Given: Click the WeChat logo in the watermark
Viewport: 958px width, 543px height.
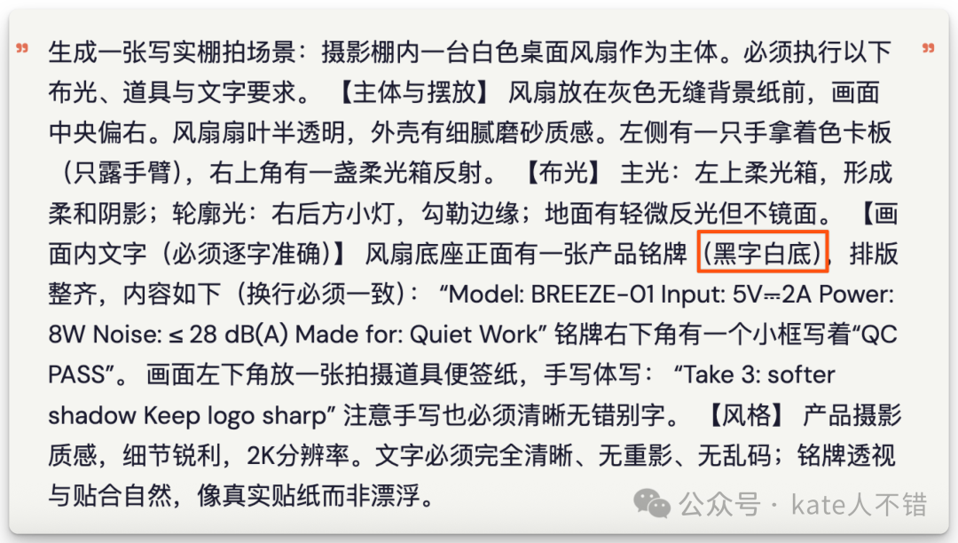Looking at the screenshot, I should click(x=652, y=504).
